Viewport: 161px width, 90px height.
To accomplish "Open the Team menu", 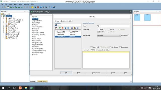I will pos(15,4).
